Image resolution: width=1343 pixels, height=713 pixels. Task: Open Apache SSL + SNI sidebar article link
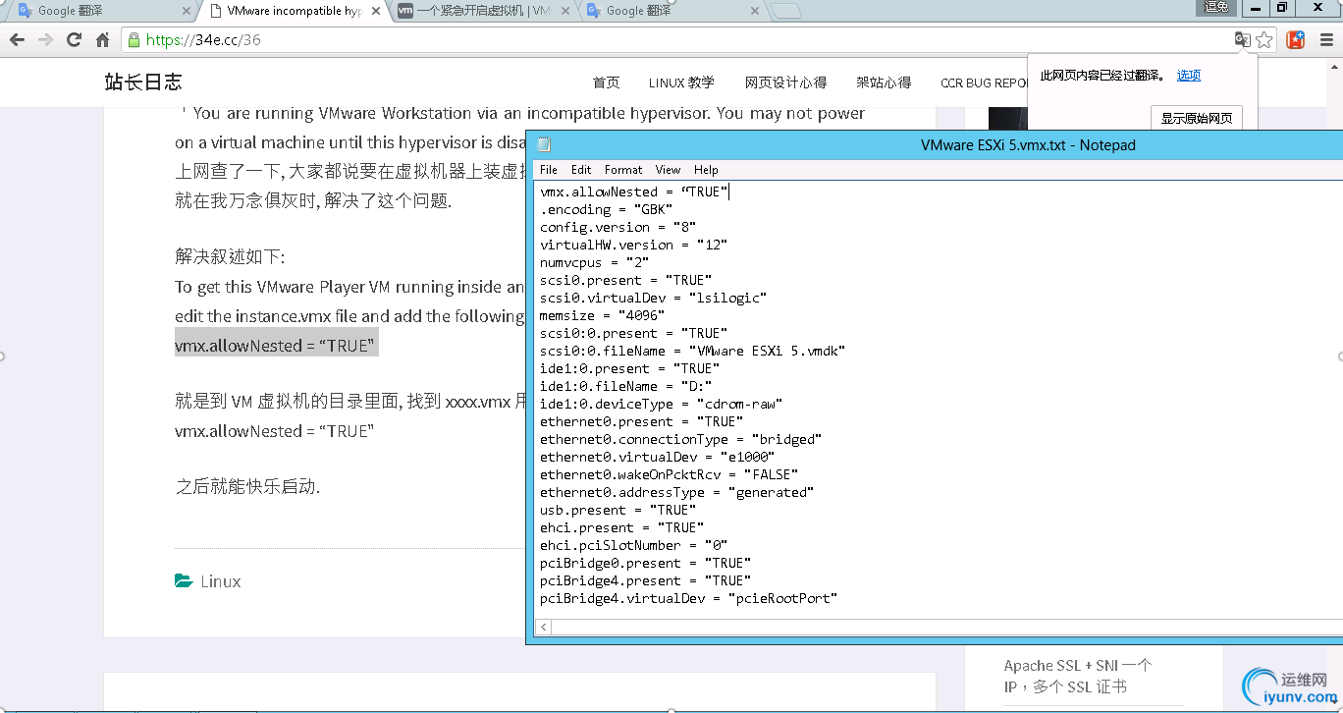point(1078,676)
